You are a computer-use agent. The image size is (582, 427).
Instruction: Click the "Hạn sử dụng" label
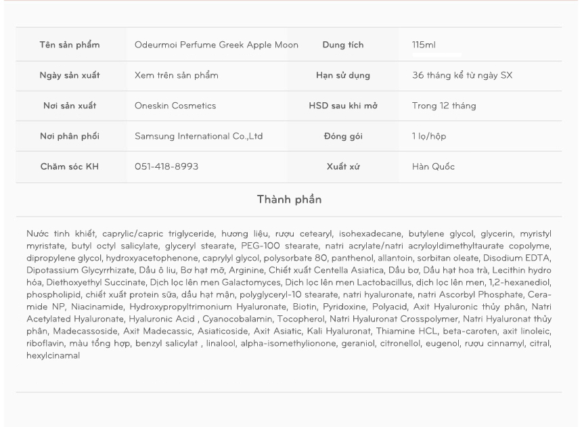pyautogui.click(x=343, y=75)
